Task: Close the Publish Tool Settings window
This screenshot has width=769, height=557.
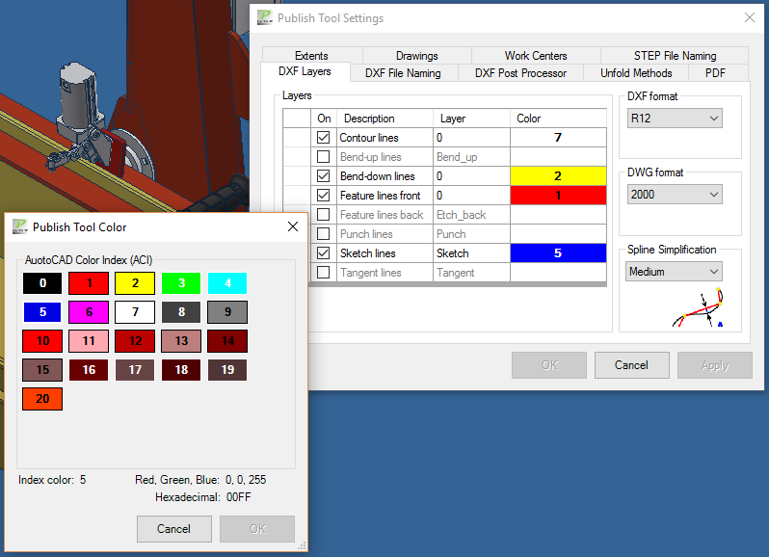Action: tap(750, 17)
